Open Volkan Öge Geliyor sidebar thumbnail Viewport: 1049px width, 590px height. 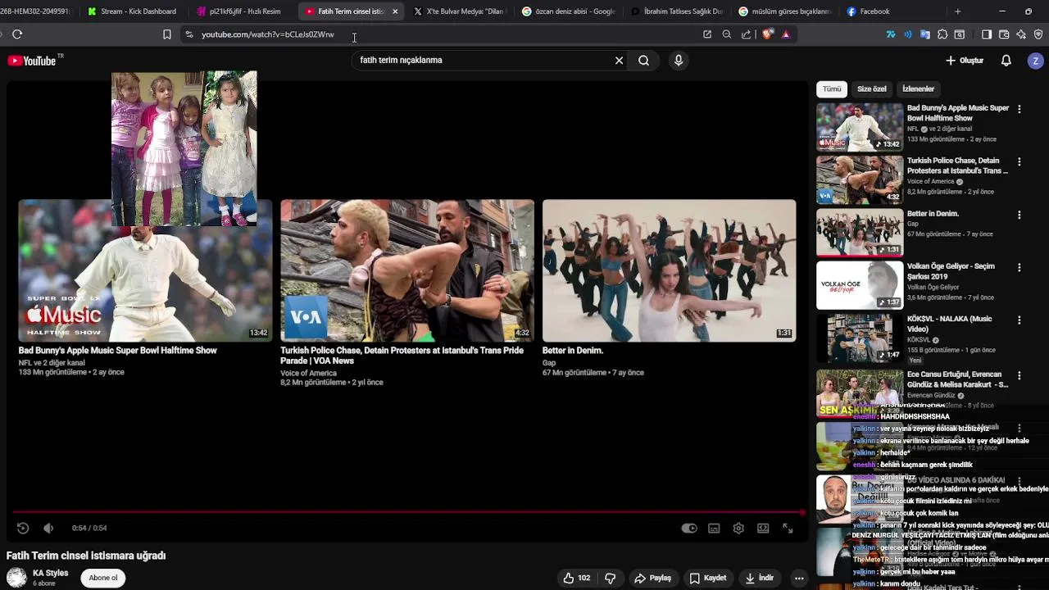860,285
